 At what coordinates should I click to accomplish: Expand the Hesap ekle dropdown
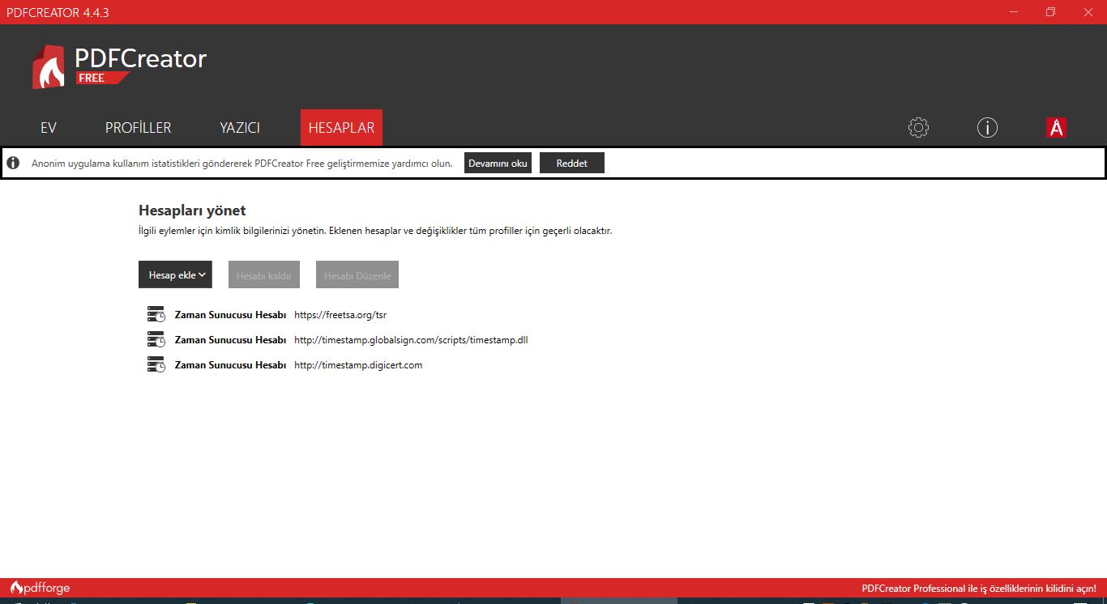(x=175, y=274)
